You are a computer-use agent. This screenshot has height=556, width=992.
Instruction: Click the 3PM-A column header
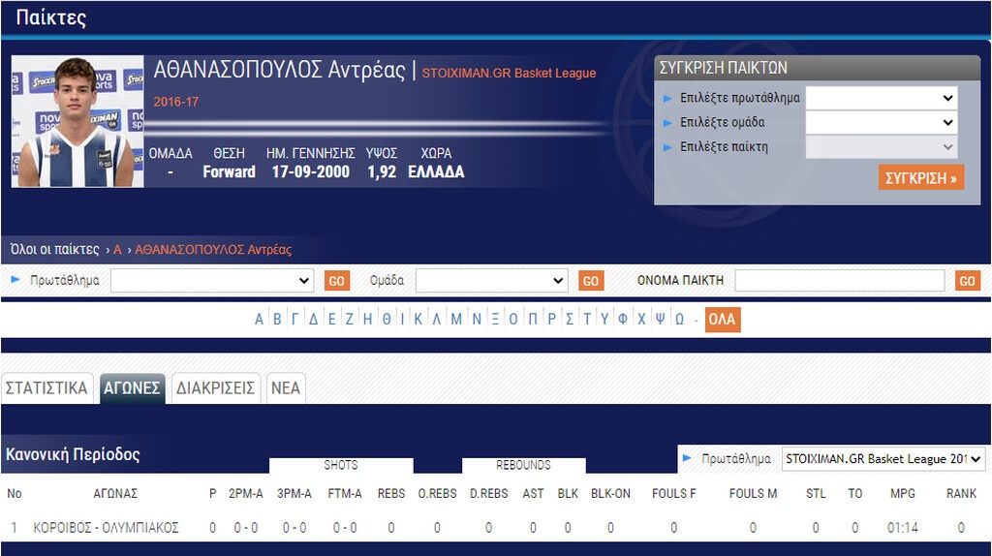pos(294,493)
